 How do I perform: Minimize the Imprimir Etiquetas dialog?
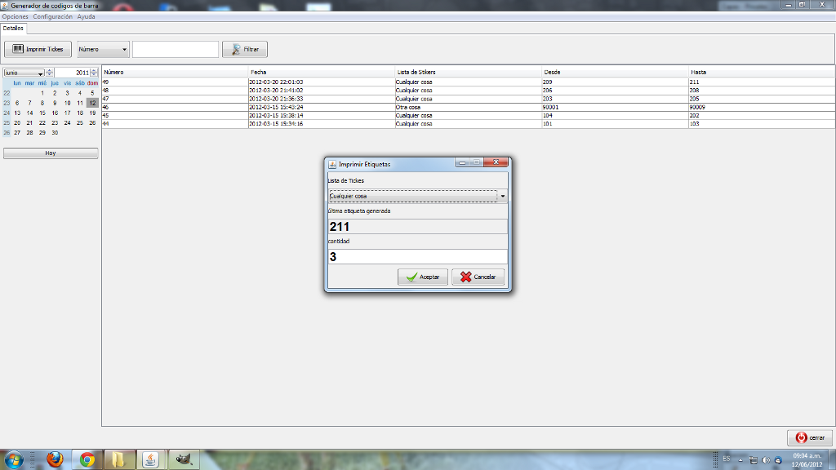(x=462, y=162)
